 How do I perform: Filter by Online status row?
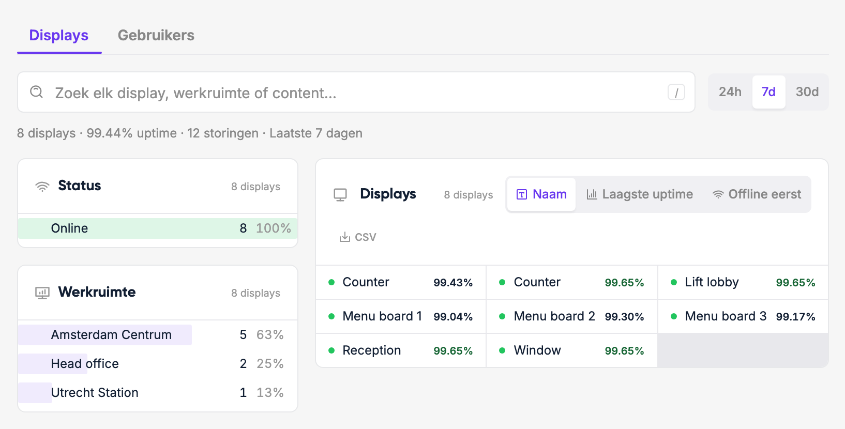158,228
